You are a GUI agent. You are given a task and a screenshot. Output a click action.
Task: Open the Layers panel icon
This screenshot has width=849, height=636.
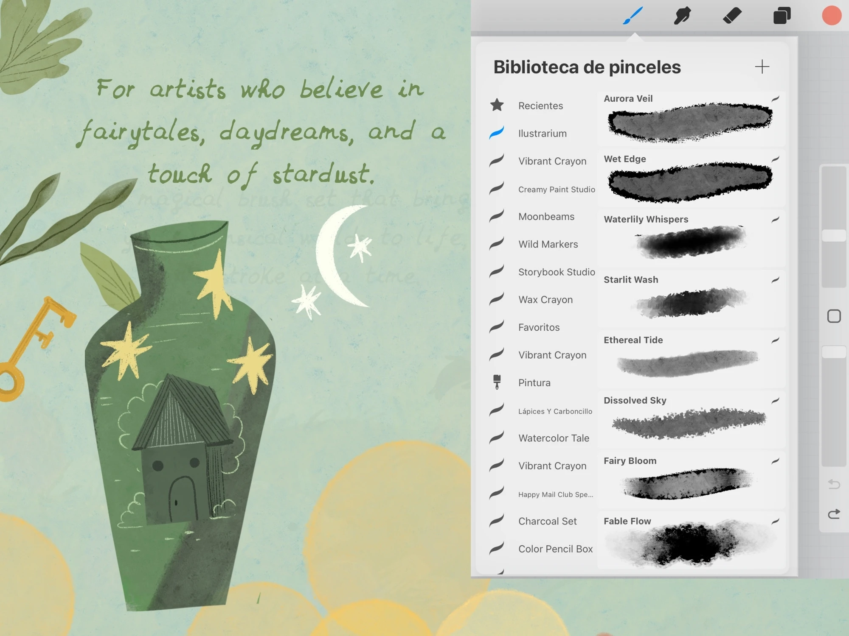(782, 16)
